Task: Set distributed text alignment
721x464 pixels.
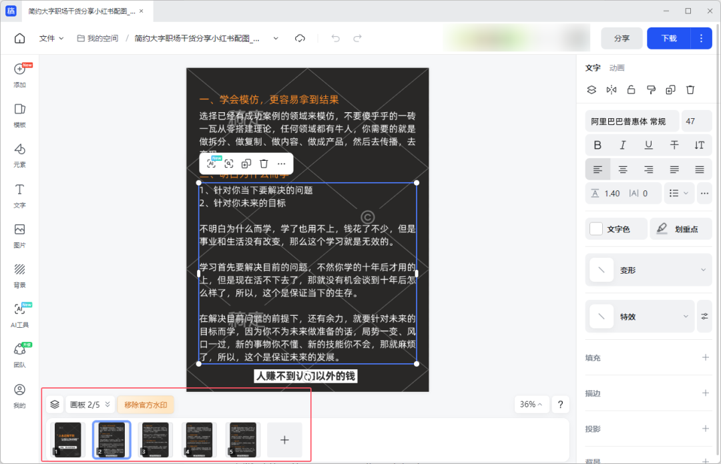Action: tap(700, 170)
